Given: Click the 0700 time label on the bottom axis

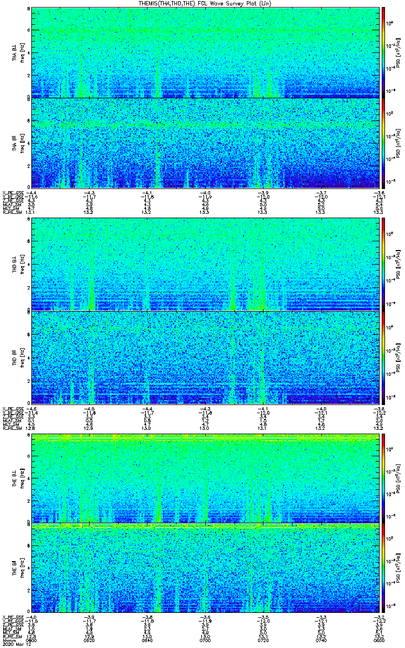Looking at the screenshot, I should 205,640.
